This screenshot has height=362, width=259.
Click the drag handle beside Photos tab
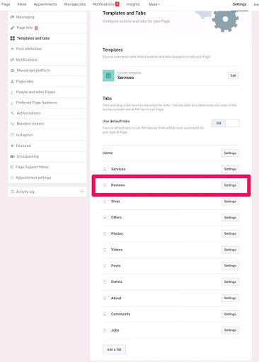tap(105, 233)
